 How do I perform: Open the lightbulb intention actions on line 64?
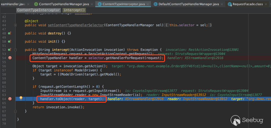click(x=21, y=98)
